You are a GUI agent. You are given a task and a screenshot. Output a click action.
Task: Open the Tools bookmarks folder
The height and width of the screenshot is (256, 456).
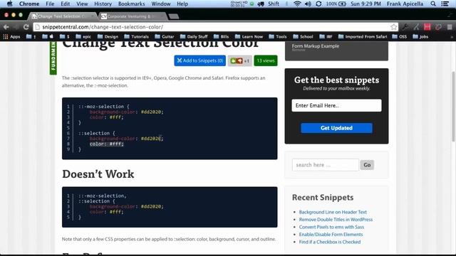click(x=278, y=36)
